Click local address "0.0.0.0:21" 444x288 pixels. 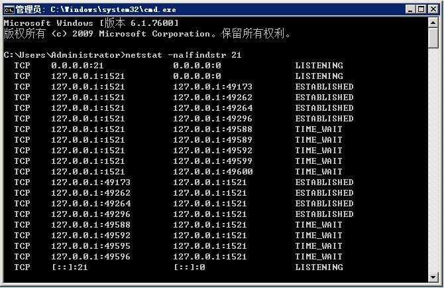[x=78, y=66]
